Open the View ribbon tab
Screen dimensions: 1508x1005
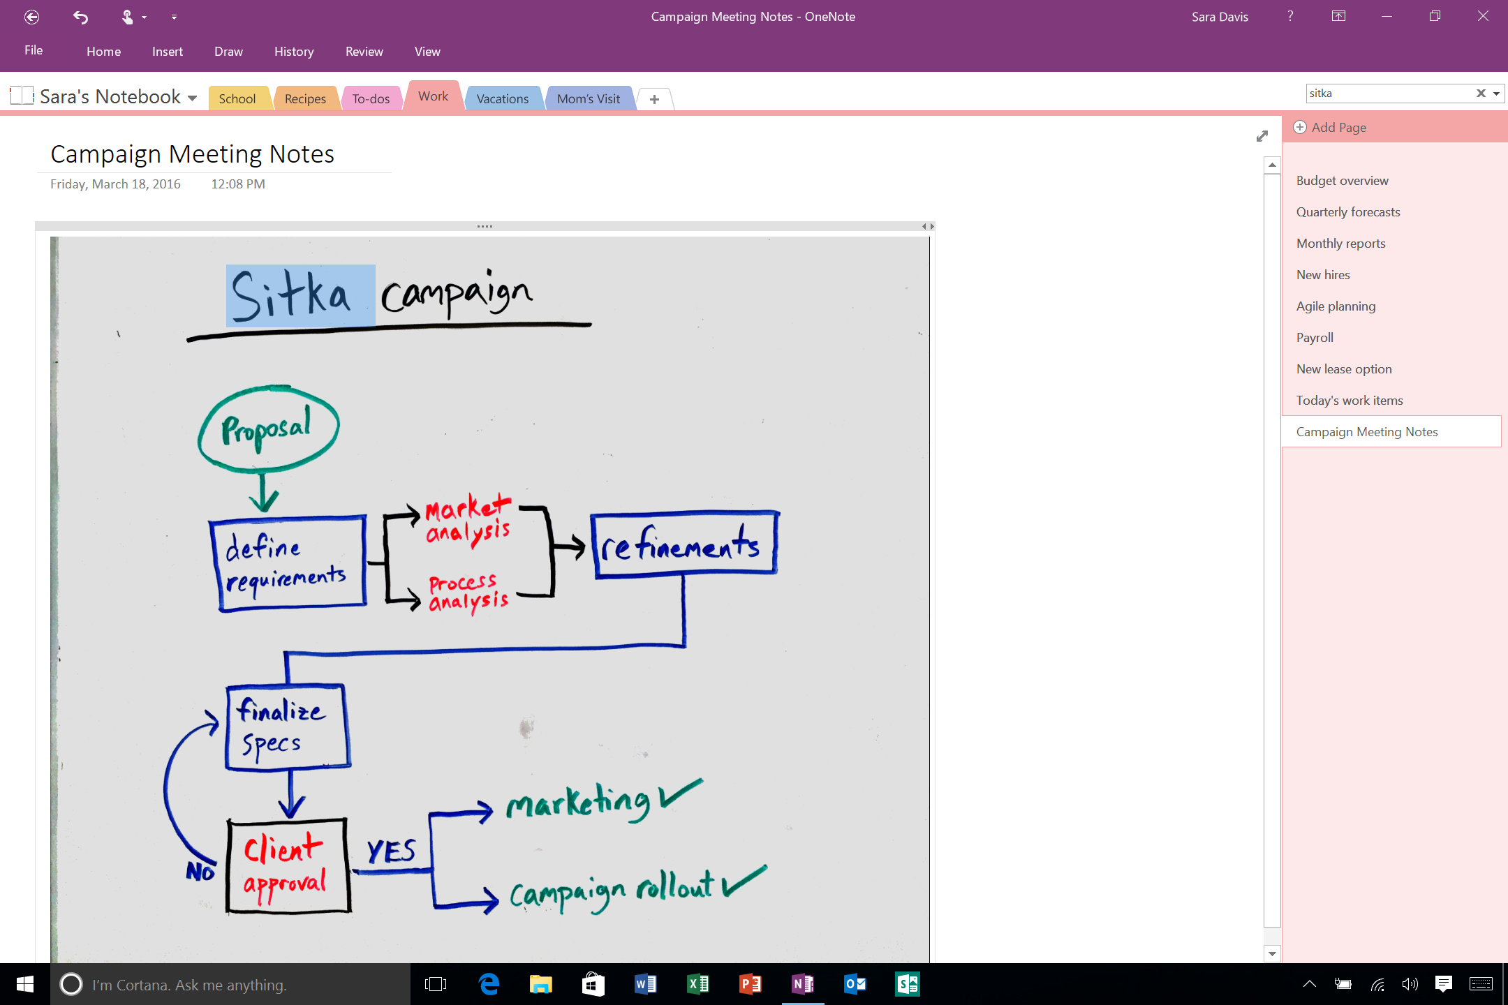point(427,52)
